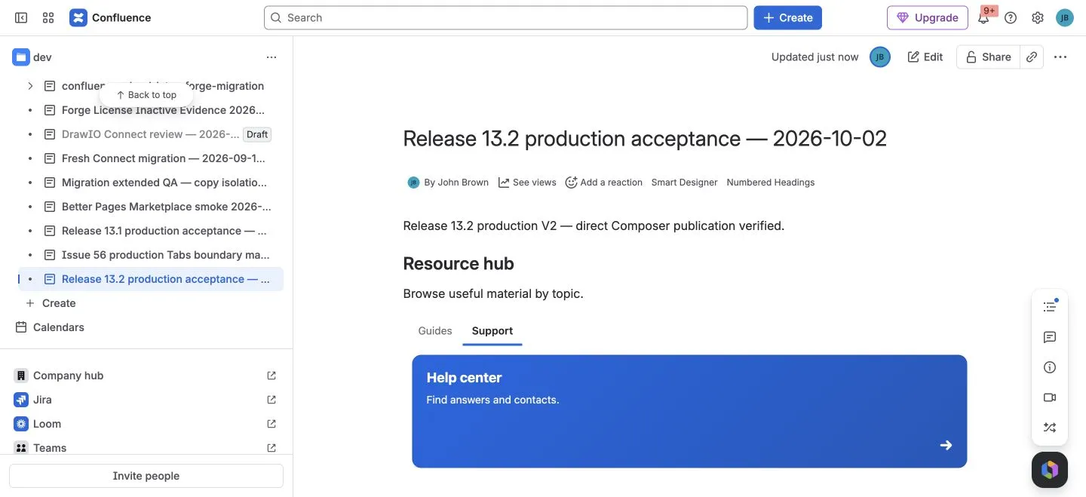Switch to the Guides tab
Image resolution: width=1086 pixels, height=497 pixels.
[435, 330]
